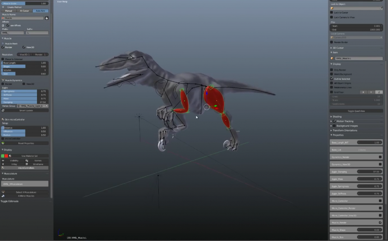Viewport: 388px width, 241px height.
Task: Collapse the Item panel
Action: pos(331,52)
